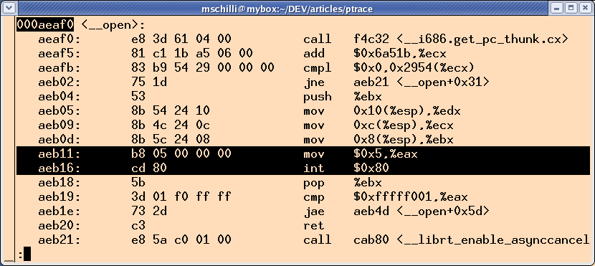Click the cmpl mnemonic
The height and width of the screenshot is (266, 595).
(318, 68)
